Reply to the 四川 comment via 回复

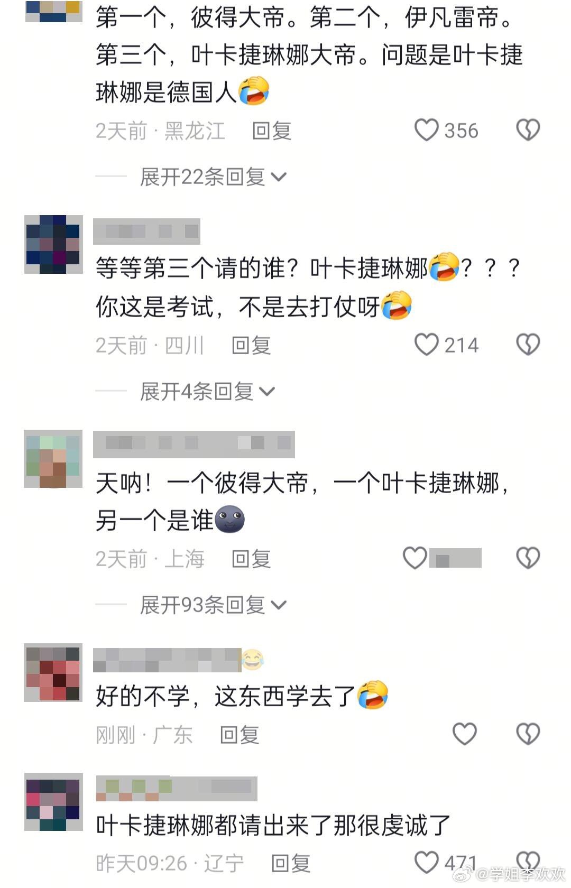point(251,345)
